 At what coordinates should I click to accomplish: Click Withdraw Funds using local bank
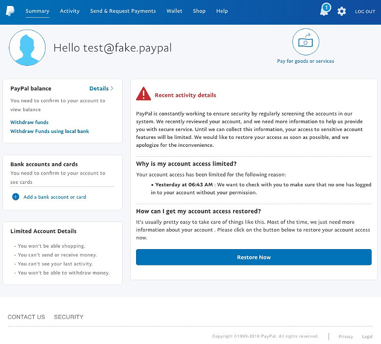49,131
